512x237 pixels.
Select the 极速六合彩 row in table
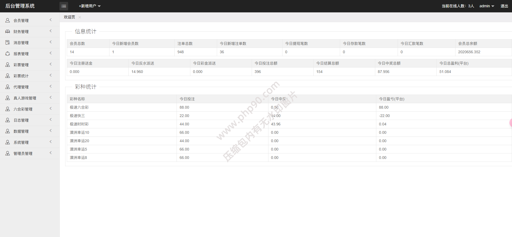coord(79,107)
